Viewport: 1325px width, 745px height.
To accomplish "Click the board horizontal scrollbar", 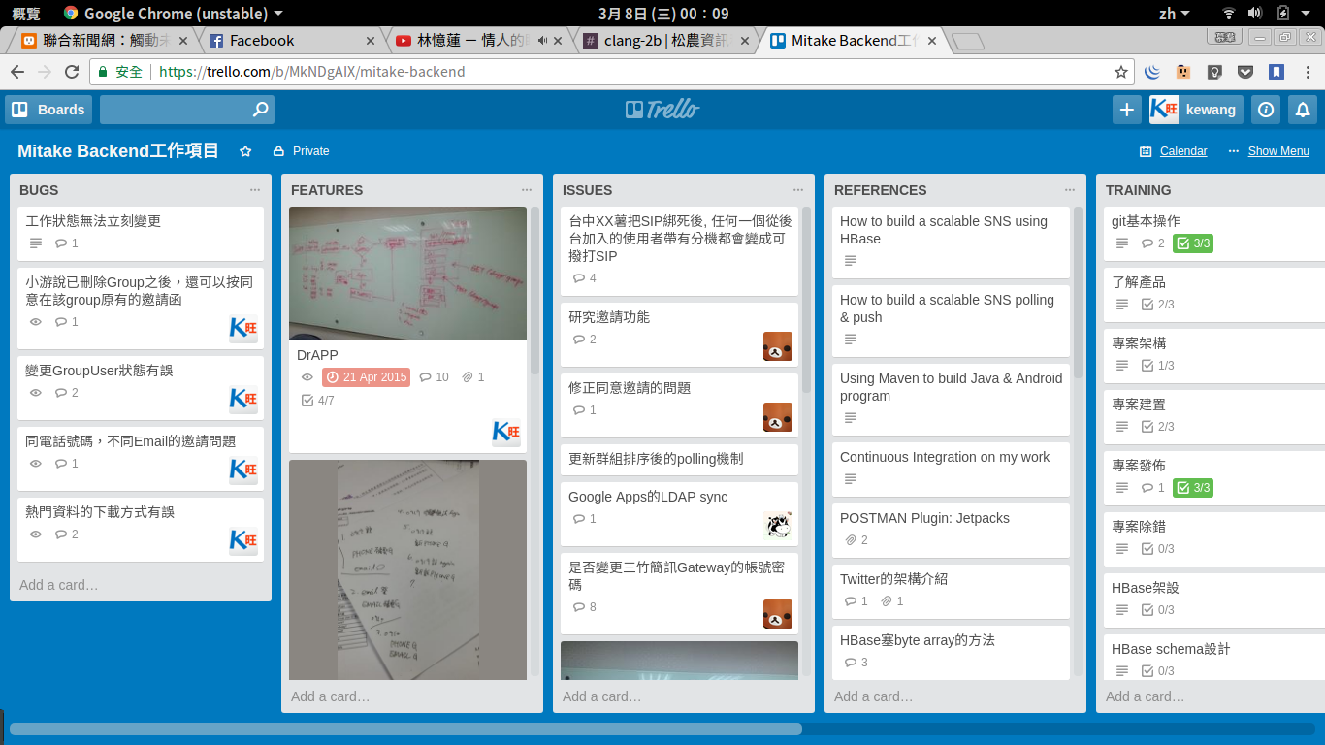I will pos(405,729).
